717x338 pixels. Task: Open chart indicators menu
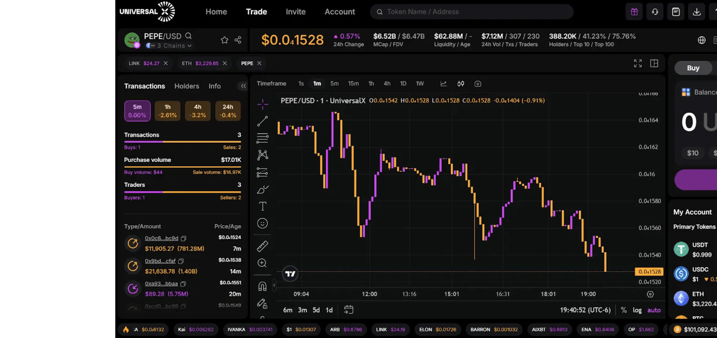click(444, 83)
